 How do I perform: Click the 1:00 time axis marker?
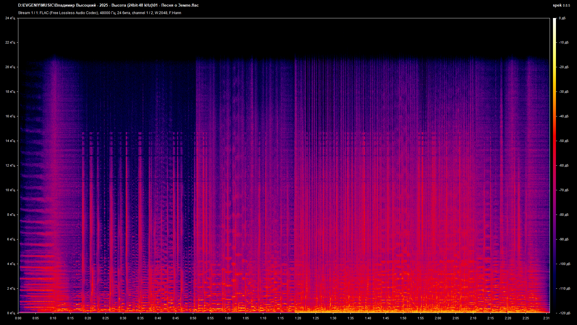coord(228,318)
